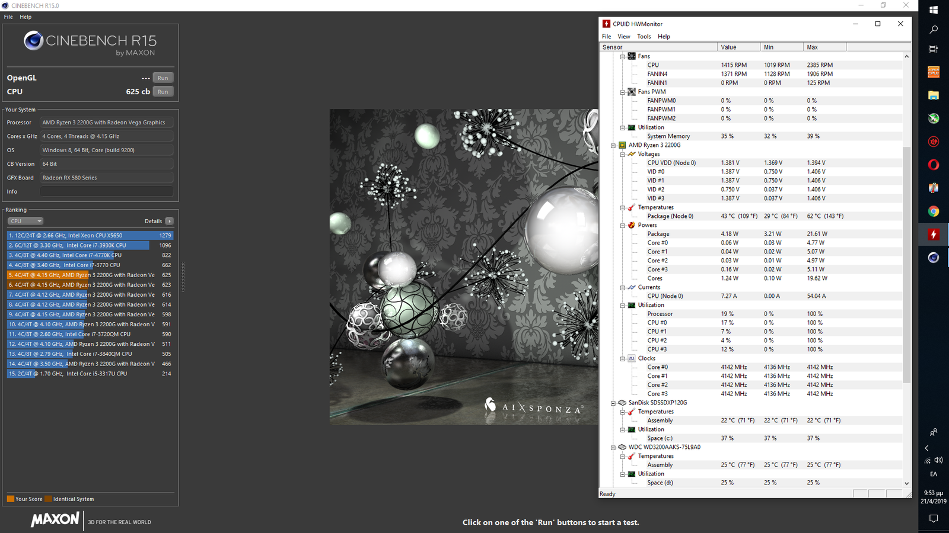Click the Currents group icon
This screenshot has height=533, width=949.
(x=632, y=287)
